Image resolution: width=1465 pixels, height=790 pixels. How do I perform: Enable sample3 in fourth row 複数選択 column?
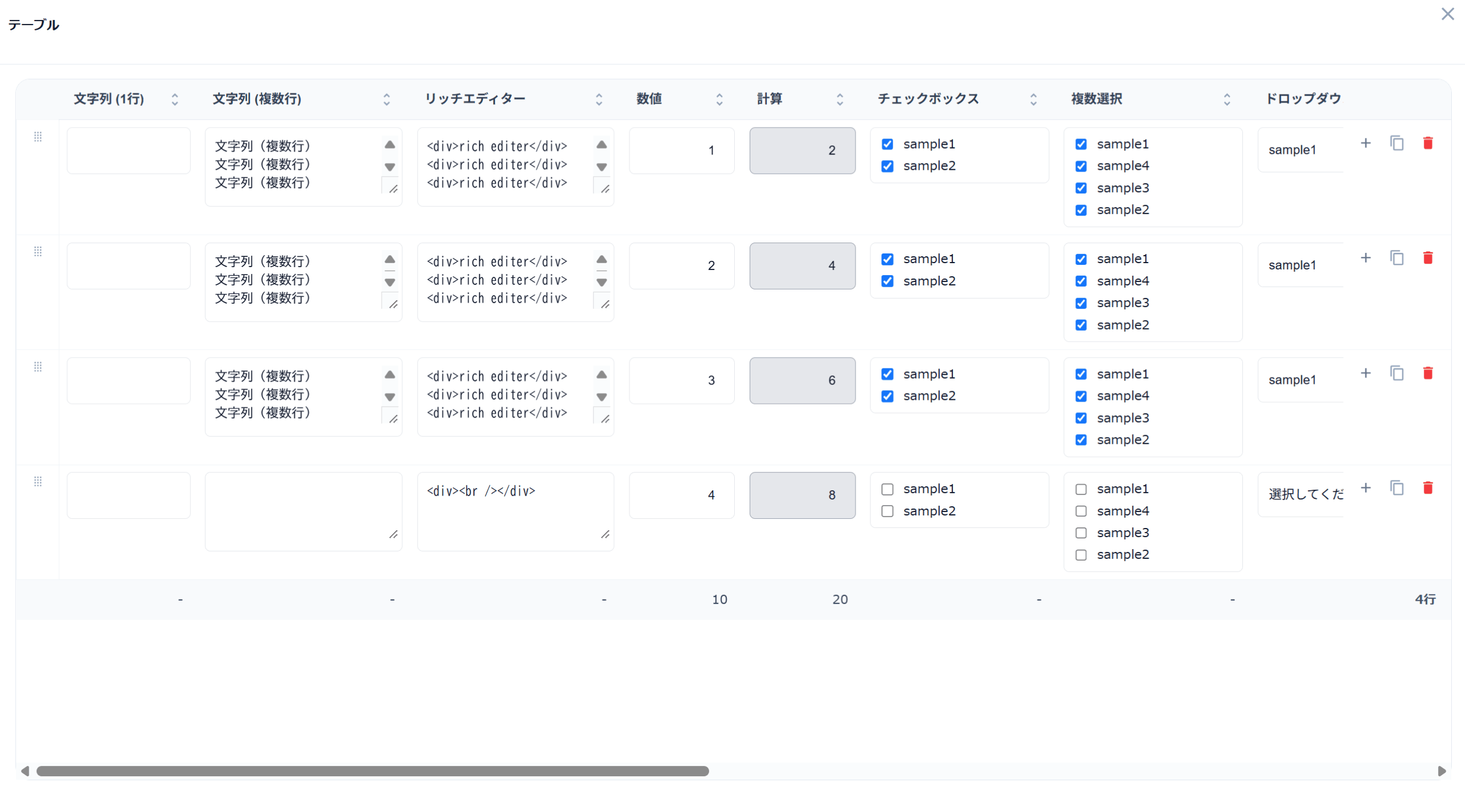point(1080,533)
